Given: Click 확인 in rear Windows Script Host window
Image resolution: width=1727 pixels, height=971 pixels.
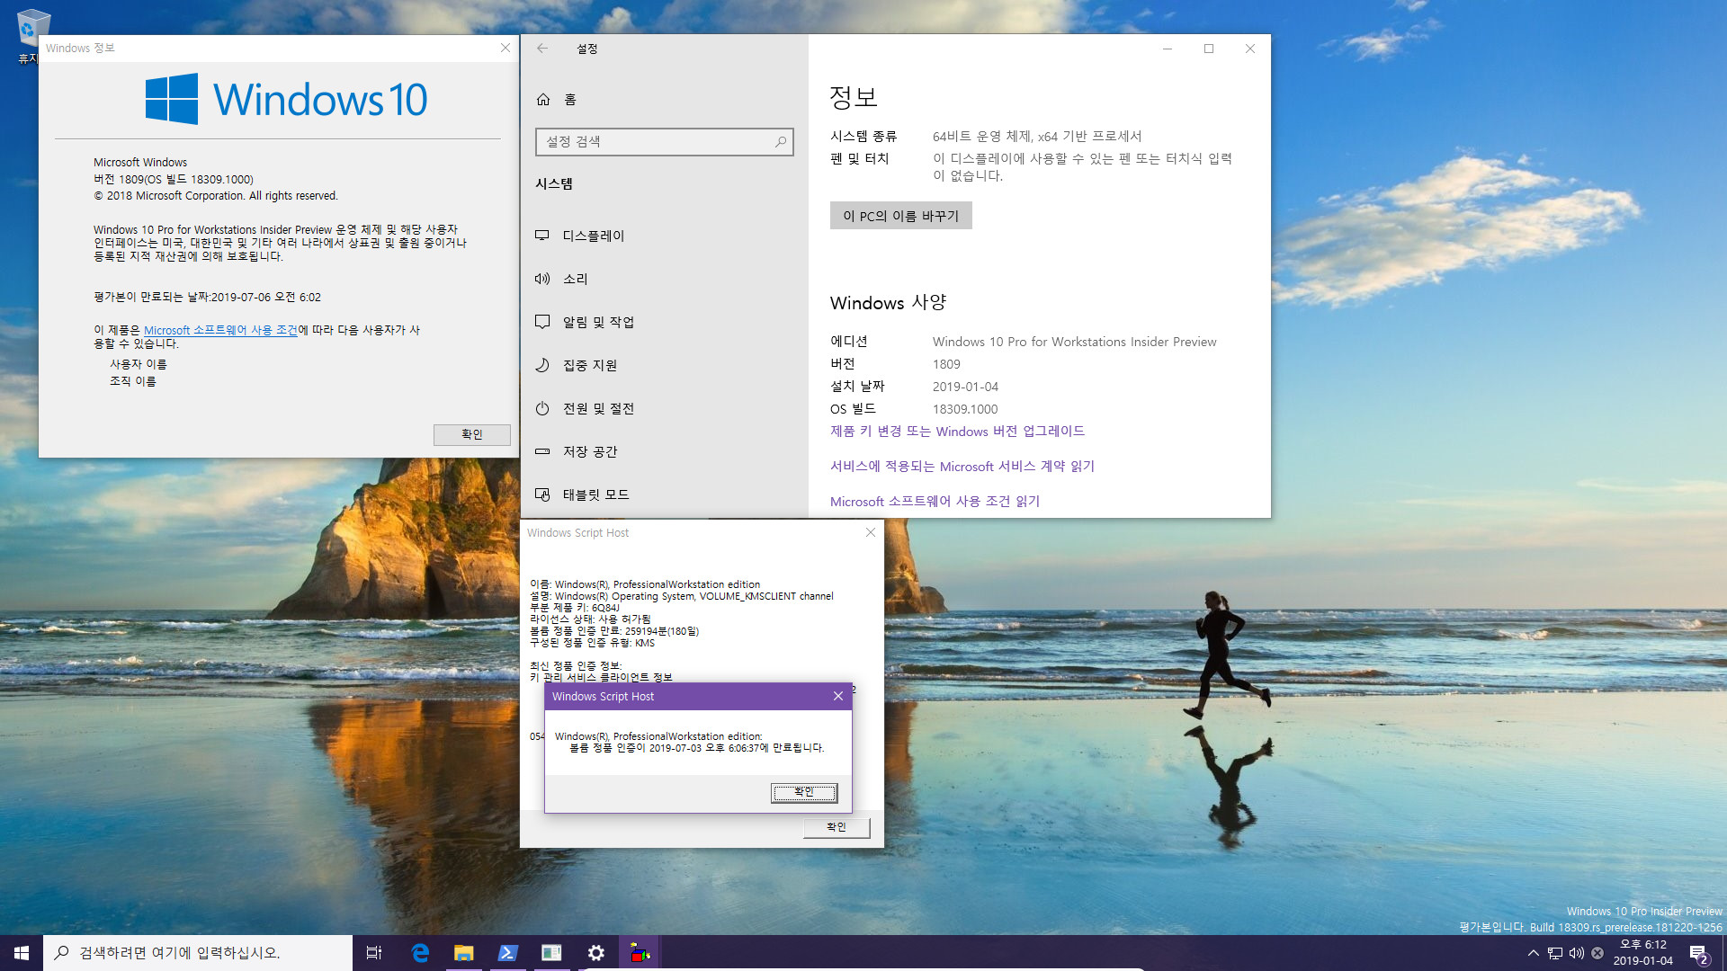Looking at the screenshot, I should pyautogui.click(x=836, y=827).
